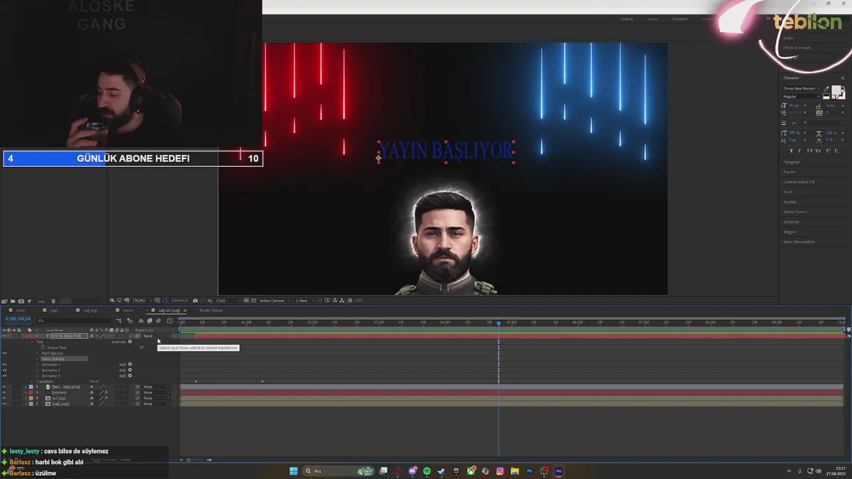Expand the Path Options group
Viewport: 852px width, 479px height.
[37, 353]
